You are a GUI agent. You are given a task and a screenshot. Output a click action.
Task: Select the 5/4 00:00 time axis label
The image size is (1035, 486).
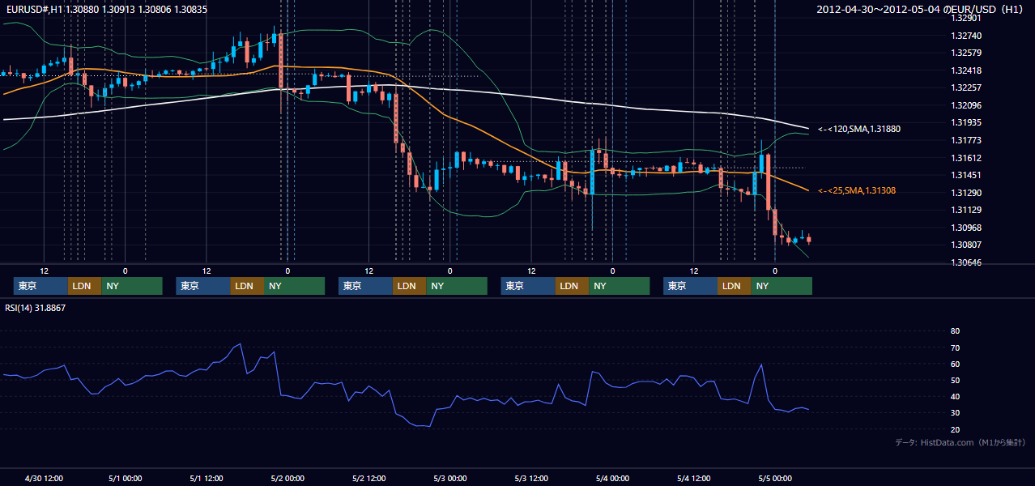[612, 478]
